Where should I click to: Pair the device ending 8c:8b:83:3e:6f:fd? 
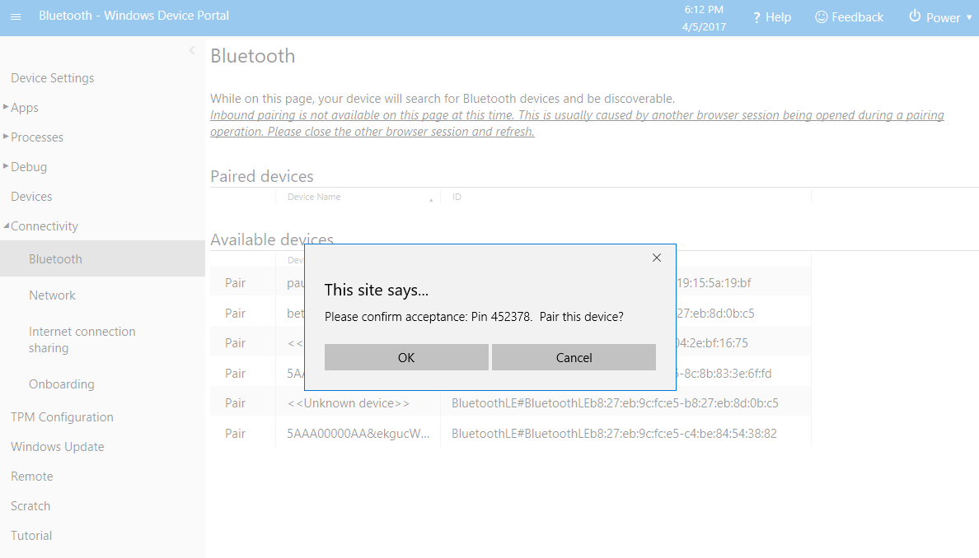(236, 374)
